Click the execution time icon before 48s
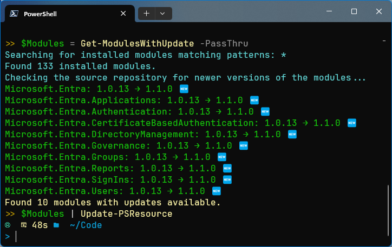The width and height of the screenshot is (392, 247). (x=24, y=225)
